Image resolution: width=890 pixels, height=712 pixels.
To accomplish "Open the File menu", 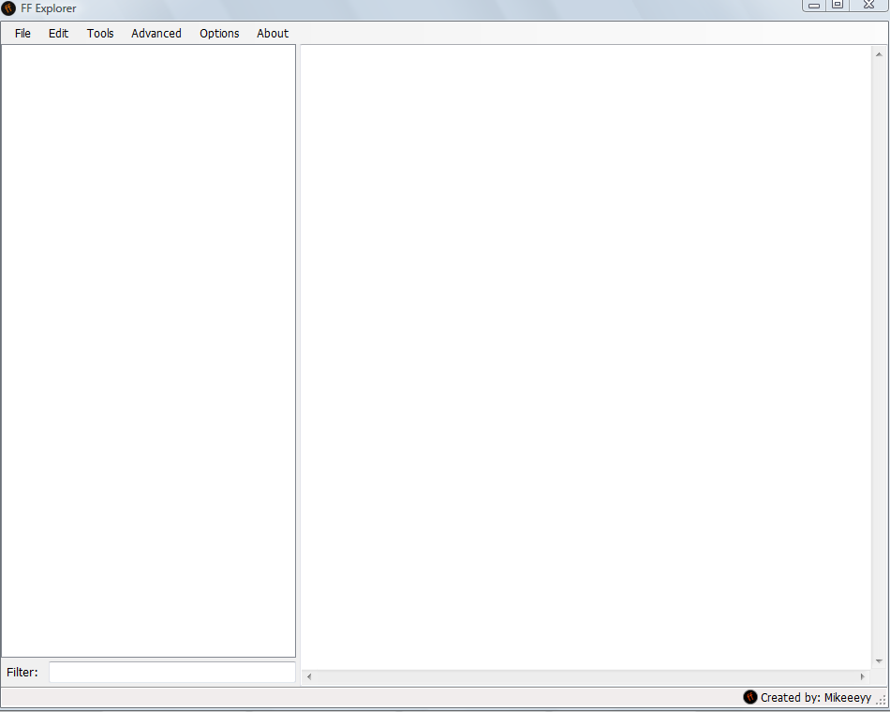I will (22, 34).
